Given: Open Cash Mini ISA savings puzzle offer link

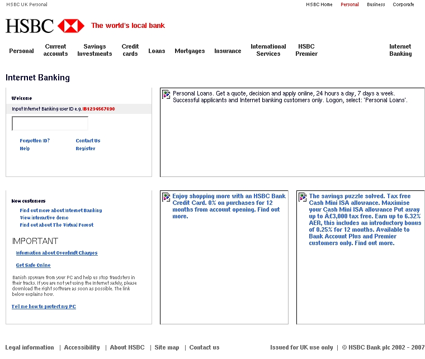Looking at the screenshot, I should tap(365, 219).
